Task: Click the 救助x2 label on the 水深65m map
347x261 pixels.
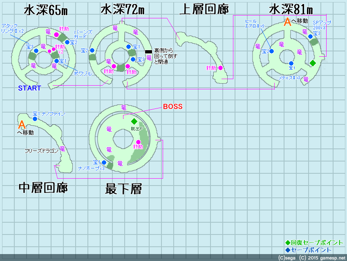Action: (60, 49)
